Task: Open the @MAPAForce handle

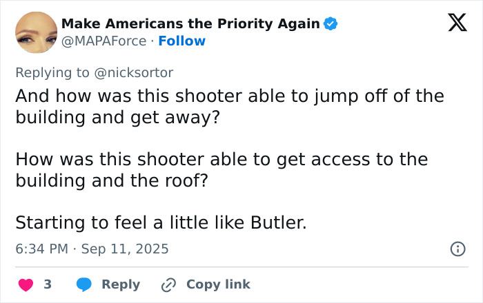Action: [x=103, y=41]
